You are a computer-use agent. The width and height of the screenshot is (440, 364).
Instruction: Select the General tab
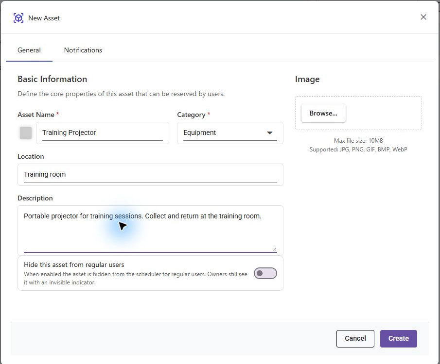[29, 50]
